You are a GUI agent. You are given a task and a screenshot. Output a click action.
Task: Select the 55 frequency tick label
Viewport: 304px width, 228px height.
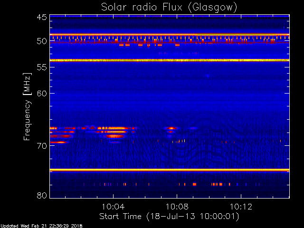[x=42, y=67]
